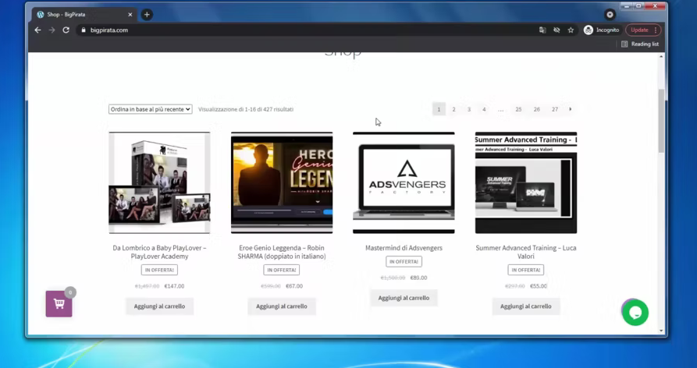Close the Shop - BigPirata tab
Image resolution: width=697 pixels, height=368 pixels.
[130, 15]
